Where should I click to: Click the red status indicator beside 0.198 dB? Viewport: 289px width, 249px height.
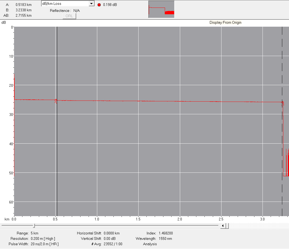point(99,5)
